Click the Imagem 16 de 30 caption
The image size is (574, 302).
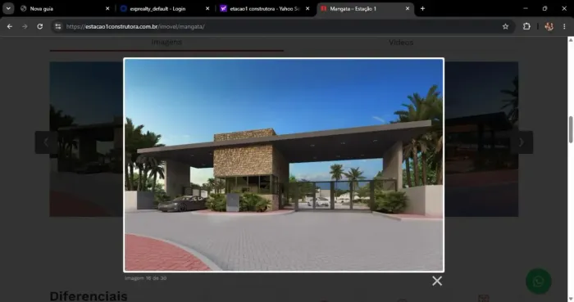pos(145,278)
